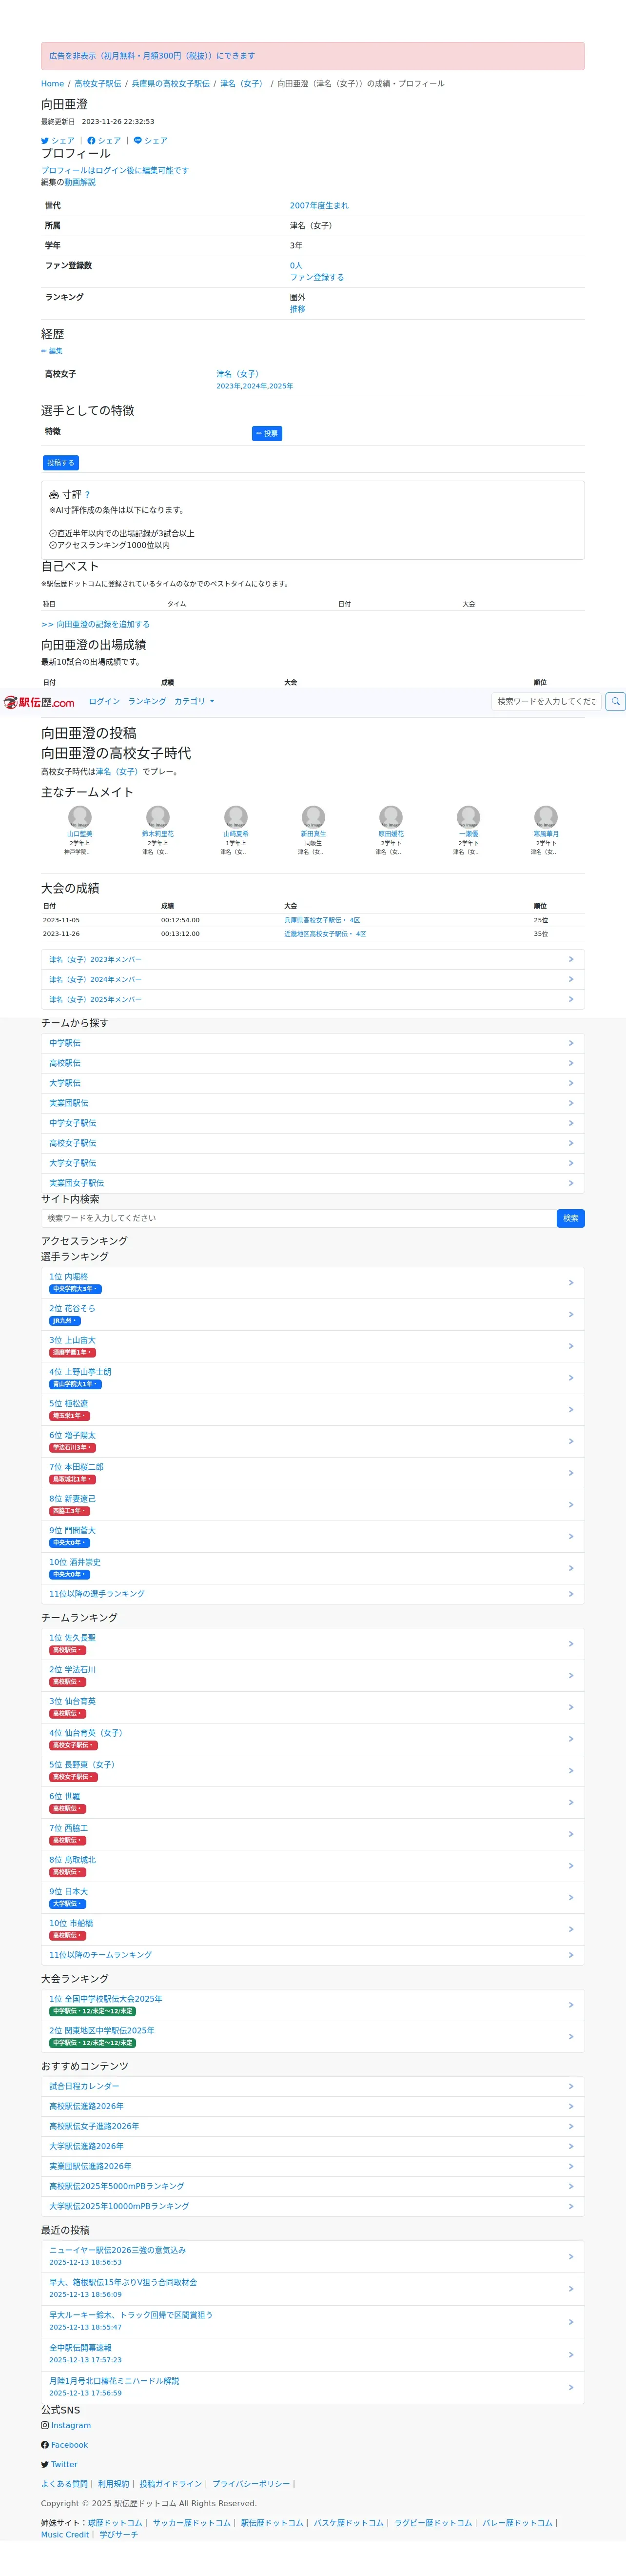Open 近畿地区高校女子駅伝・4区 result link
This screenshot has width=626, height=2576.
tap(325, 935)
